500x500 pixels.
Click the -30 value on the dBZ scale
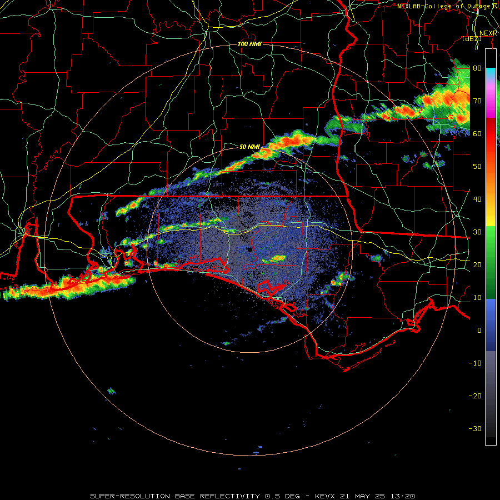click(x=475, y=429)
